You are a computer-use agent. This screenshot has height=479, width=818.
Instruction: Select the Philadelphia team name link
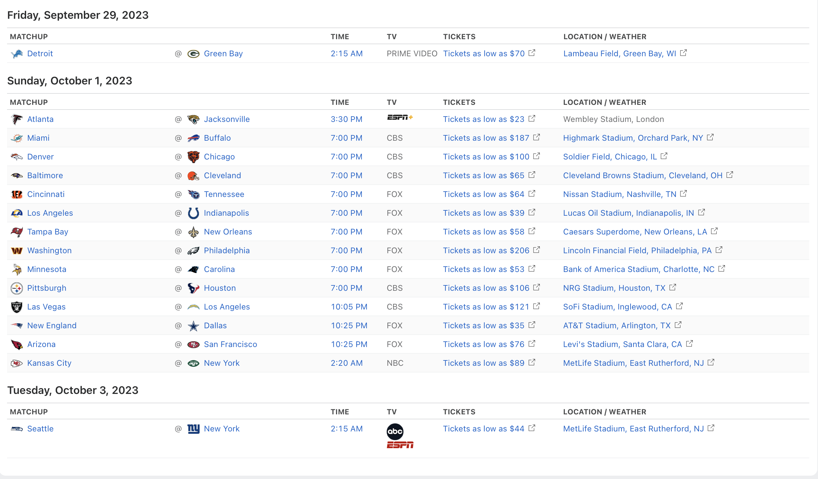[227, 251]
